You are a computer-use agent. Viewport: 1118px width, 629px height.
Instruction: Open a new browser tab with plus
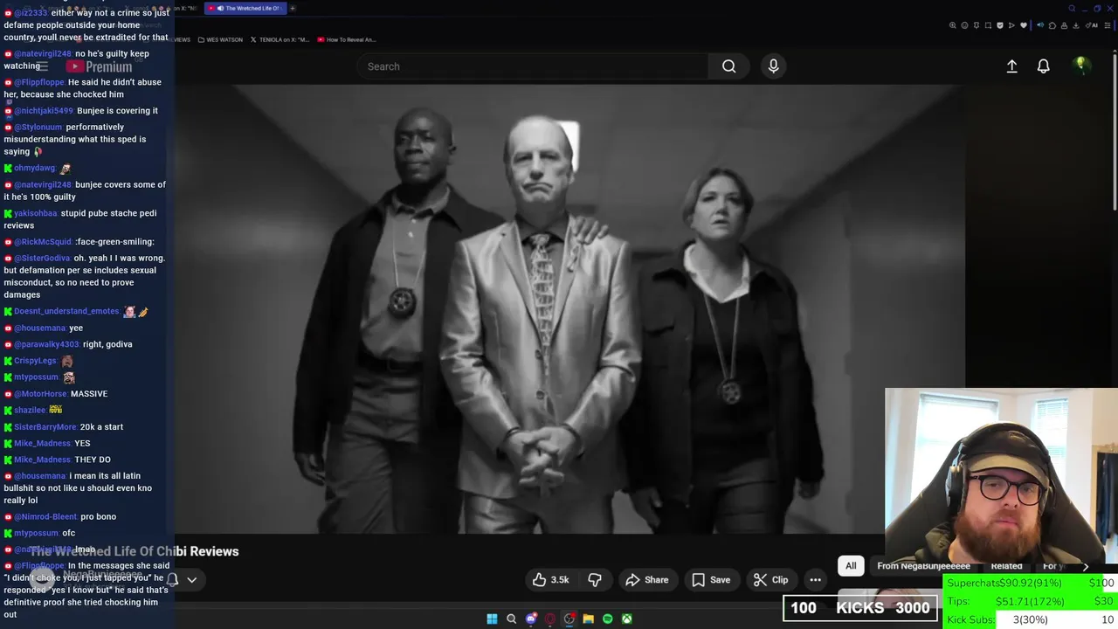293,8
